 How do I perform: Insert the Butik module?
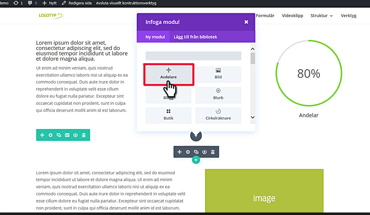[168, 115]
